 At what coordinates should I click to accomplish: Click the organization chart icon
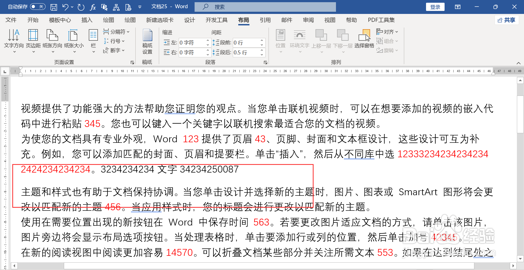(116, 7)
